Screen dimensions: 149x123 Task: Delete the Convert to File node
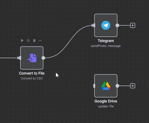point(34,40)
